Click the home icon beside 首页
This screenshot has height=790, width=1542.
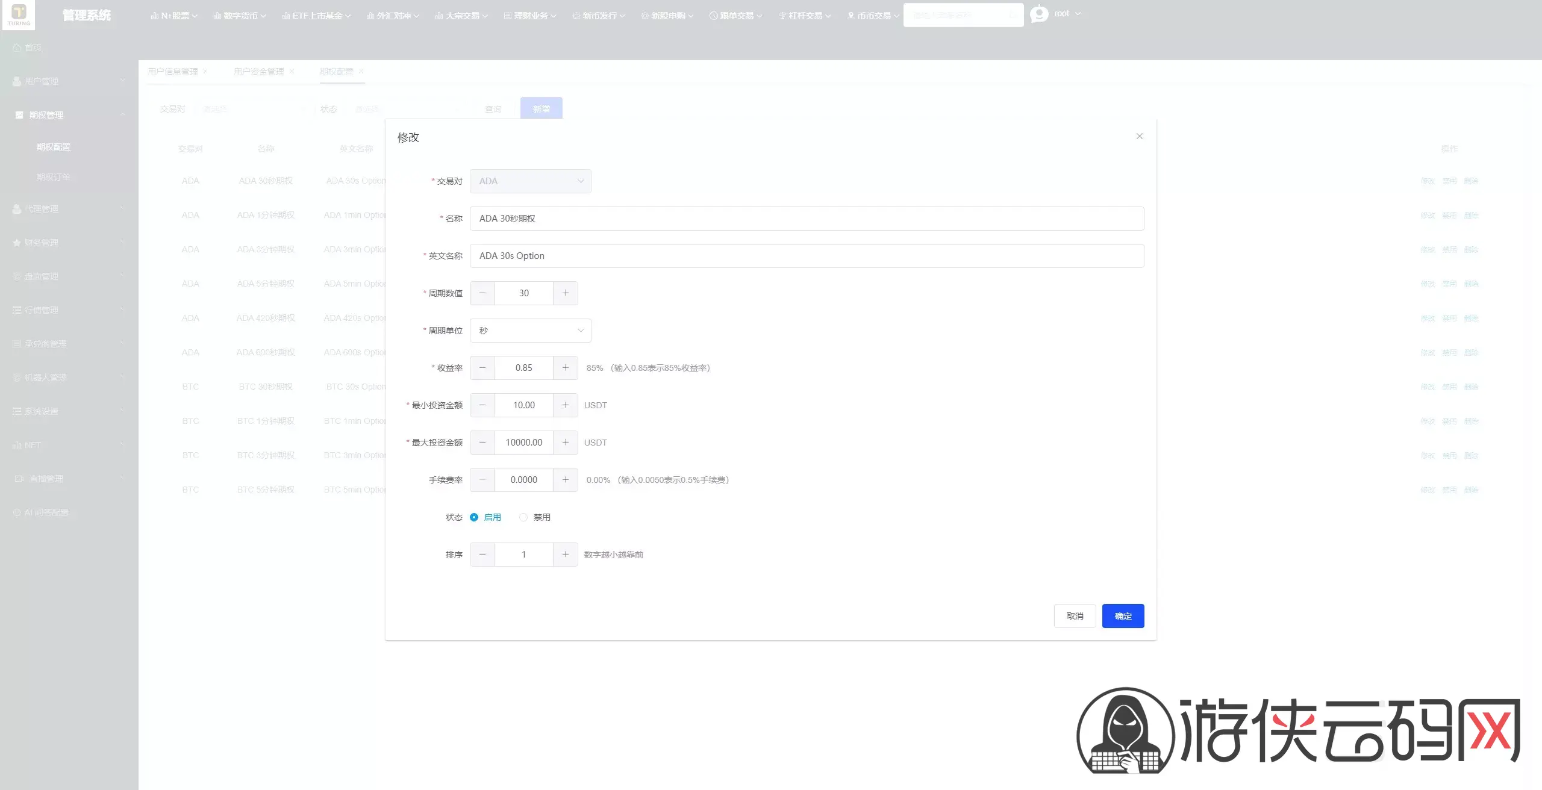click(x=17, y=48)
